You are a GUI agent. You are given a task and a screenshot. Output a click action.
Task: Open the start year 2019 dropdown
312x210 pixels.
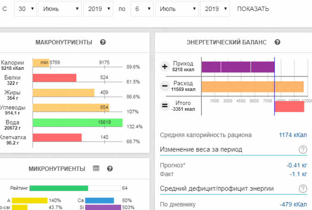pos(98,9)
